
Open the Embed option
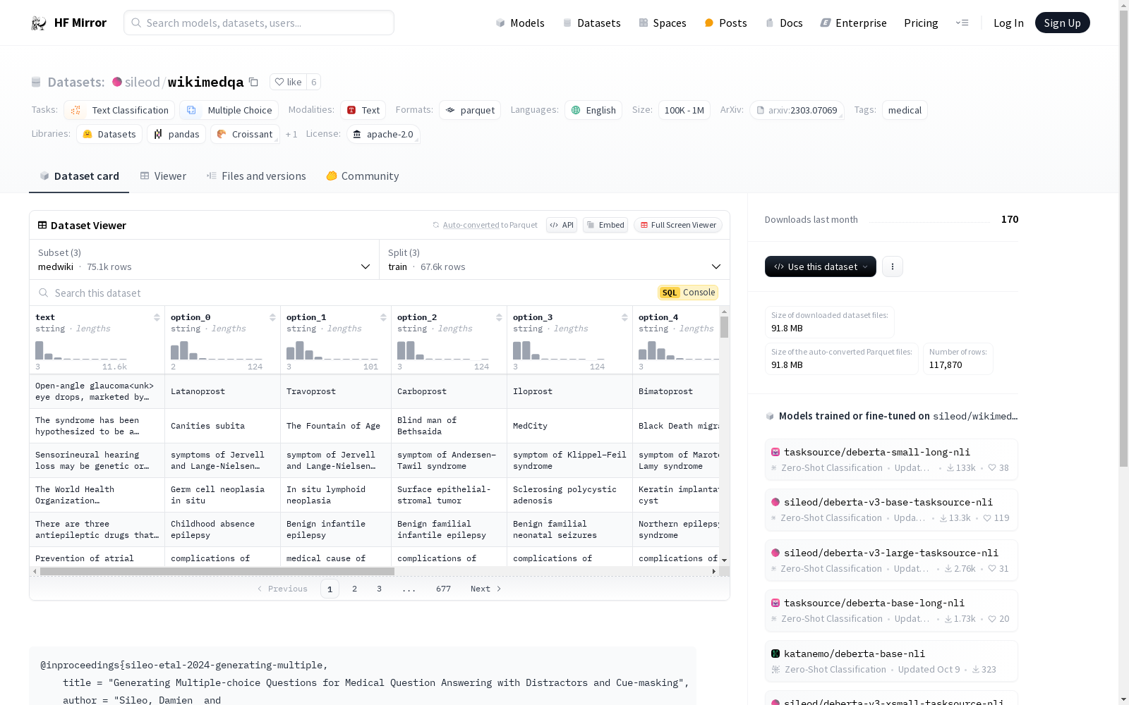[x=605, y=225]
